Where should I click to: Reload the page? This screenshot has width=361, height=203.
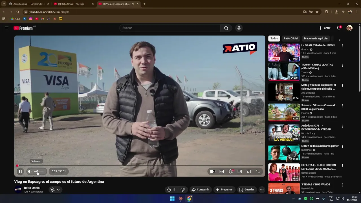tap(17, 12)
